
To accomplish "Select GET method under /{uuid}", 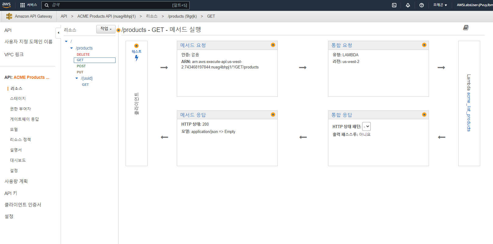I will coord(85,85).
